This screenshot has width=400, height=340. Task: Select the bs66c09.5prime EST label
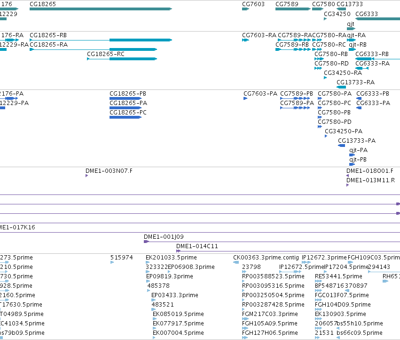[360, 333]
